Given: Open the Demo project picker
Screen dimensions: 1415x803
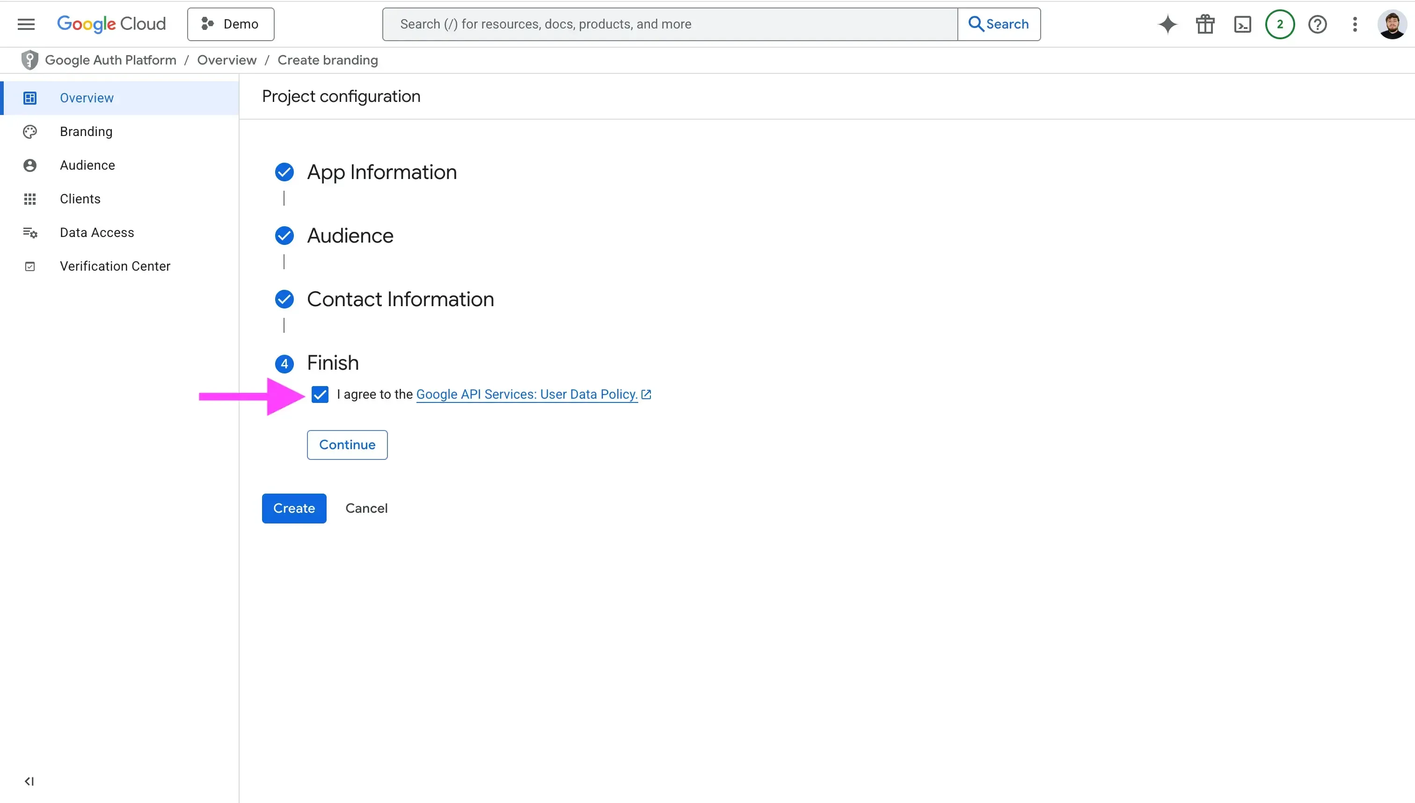Looking at the screenshot, I should pyautogui.click(x=230, y=24).
